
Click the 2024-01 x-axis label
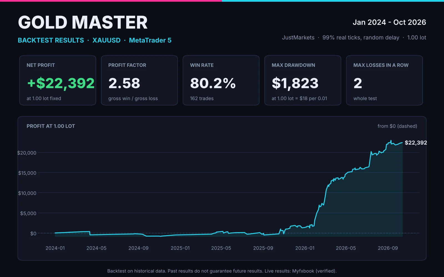pyautogui.click(x=55, y=248)
